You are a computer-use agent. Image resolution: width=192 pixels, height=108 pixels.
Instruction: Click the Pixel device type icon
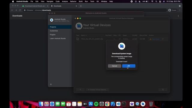78,39
